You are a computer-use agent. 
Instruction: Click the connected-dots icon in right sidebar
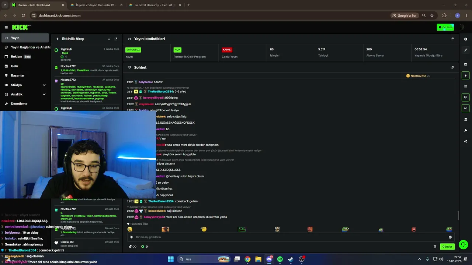tap(465, 141)
